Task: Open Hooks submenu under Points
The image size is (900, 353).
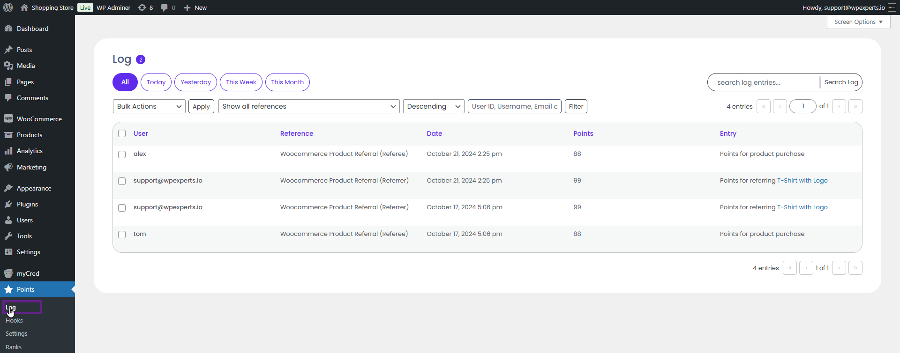Action: (x=14, y=321)
